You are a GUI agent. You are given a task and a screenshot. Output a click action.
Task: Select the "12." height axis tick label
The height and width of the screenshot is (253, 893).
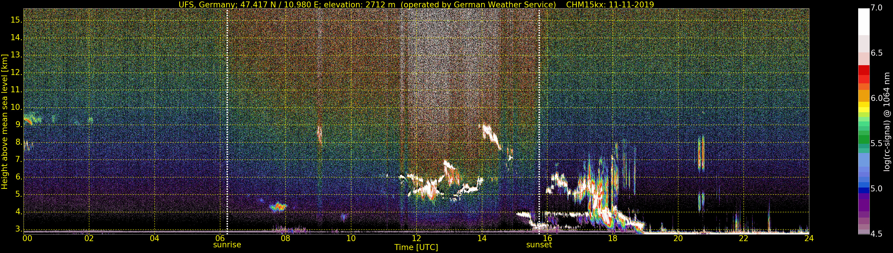16,72
